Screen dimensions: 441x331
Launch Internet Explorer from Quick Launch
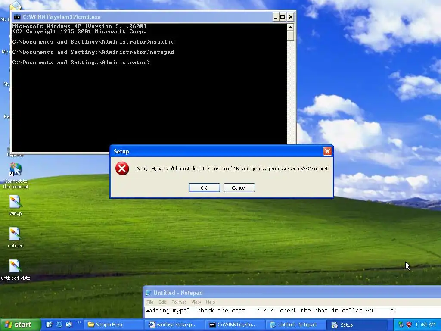pos(59,325)
